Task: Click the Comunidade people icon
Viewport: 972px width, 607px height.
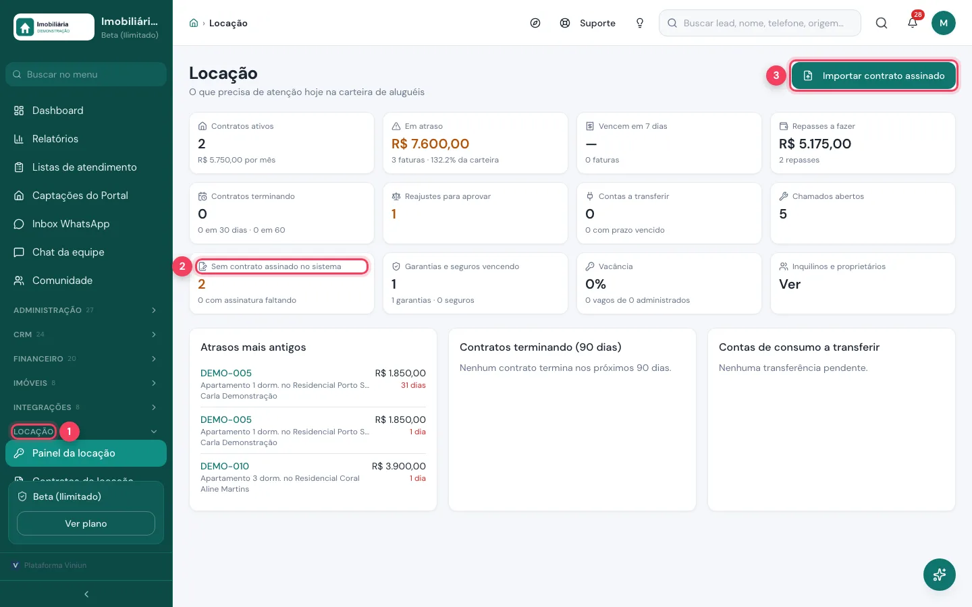Action: [x=19, y=281]
